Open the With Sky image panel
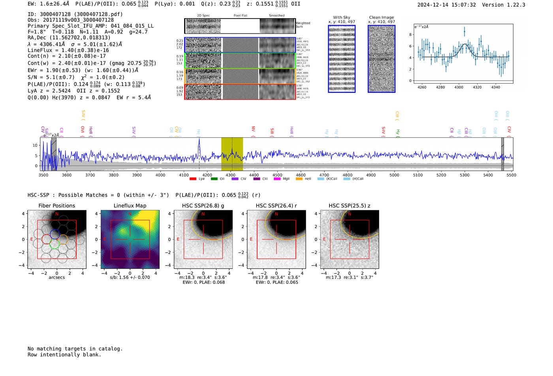Screen dimensions: 553x376 pos(342,59)
